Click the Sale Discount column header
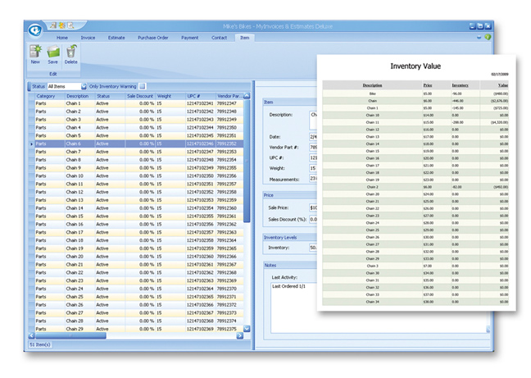 (140, 96)
